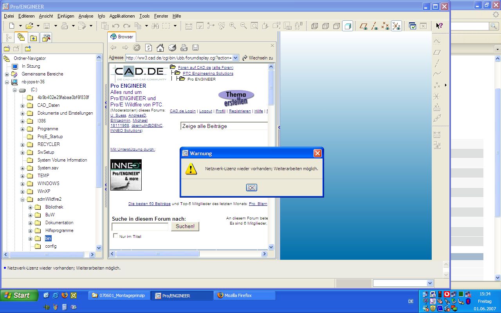Click browser Home icon
This screenshot has height=313, width=501.
click(x=160, y=48)
